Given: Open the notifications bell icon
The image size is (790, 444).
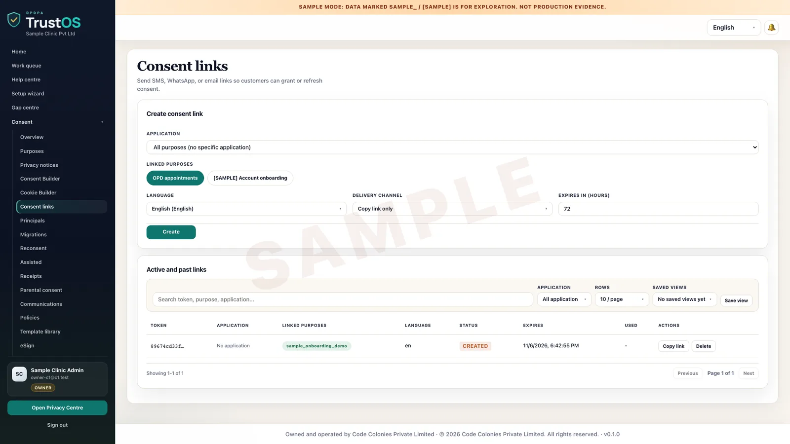Looking at the screenshot, I should 771,28.
